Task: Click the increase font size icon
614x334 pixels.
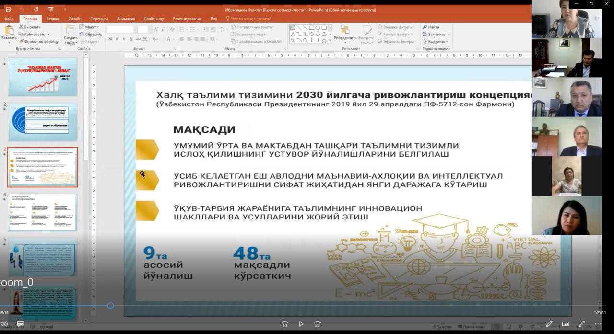Action: pos(156,29)
